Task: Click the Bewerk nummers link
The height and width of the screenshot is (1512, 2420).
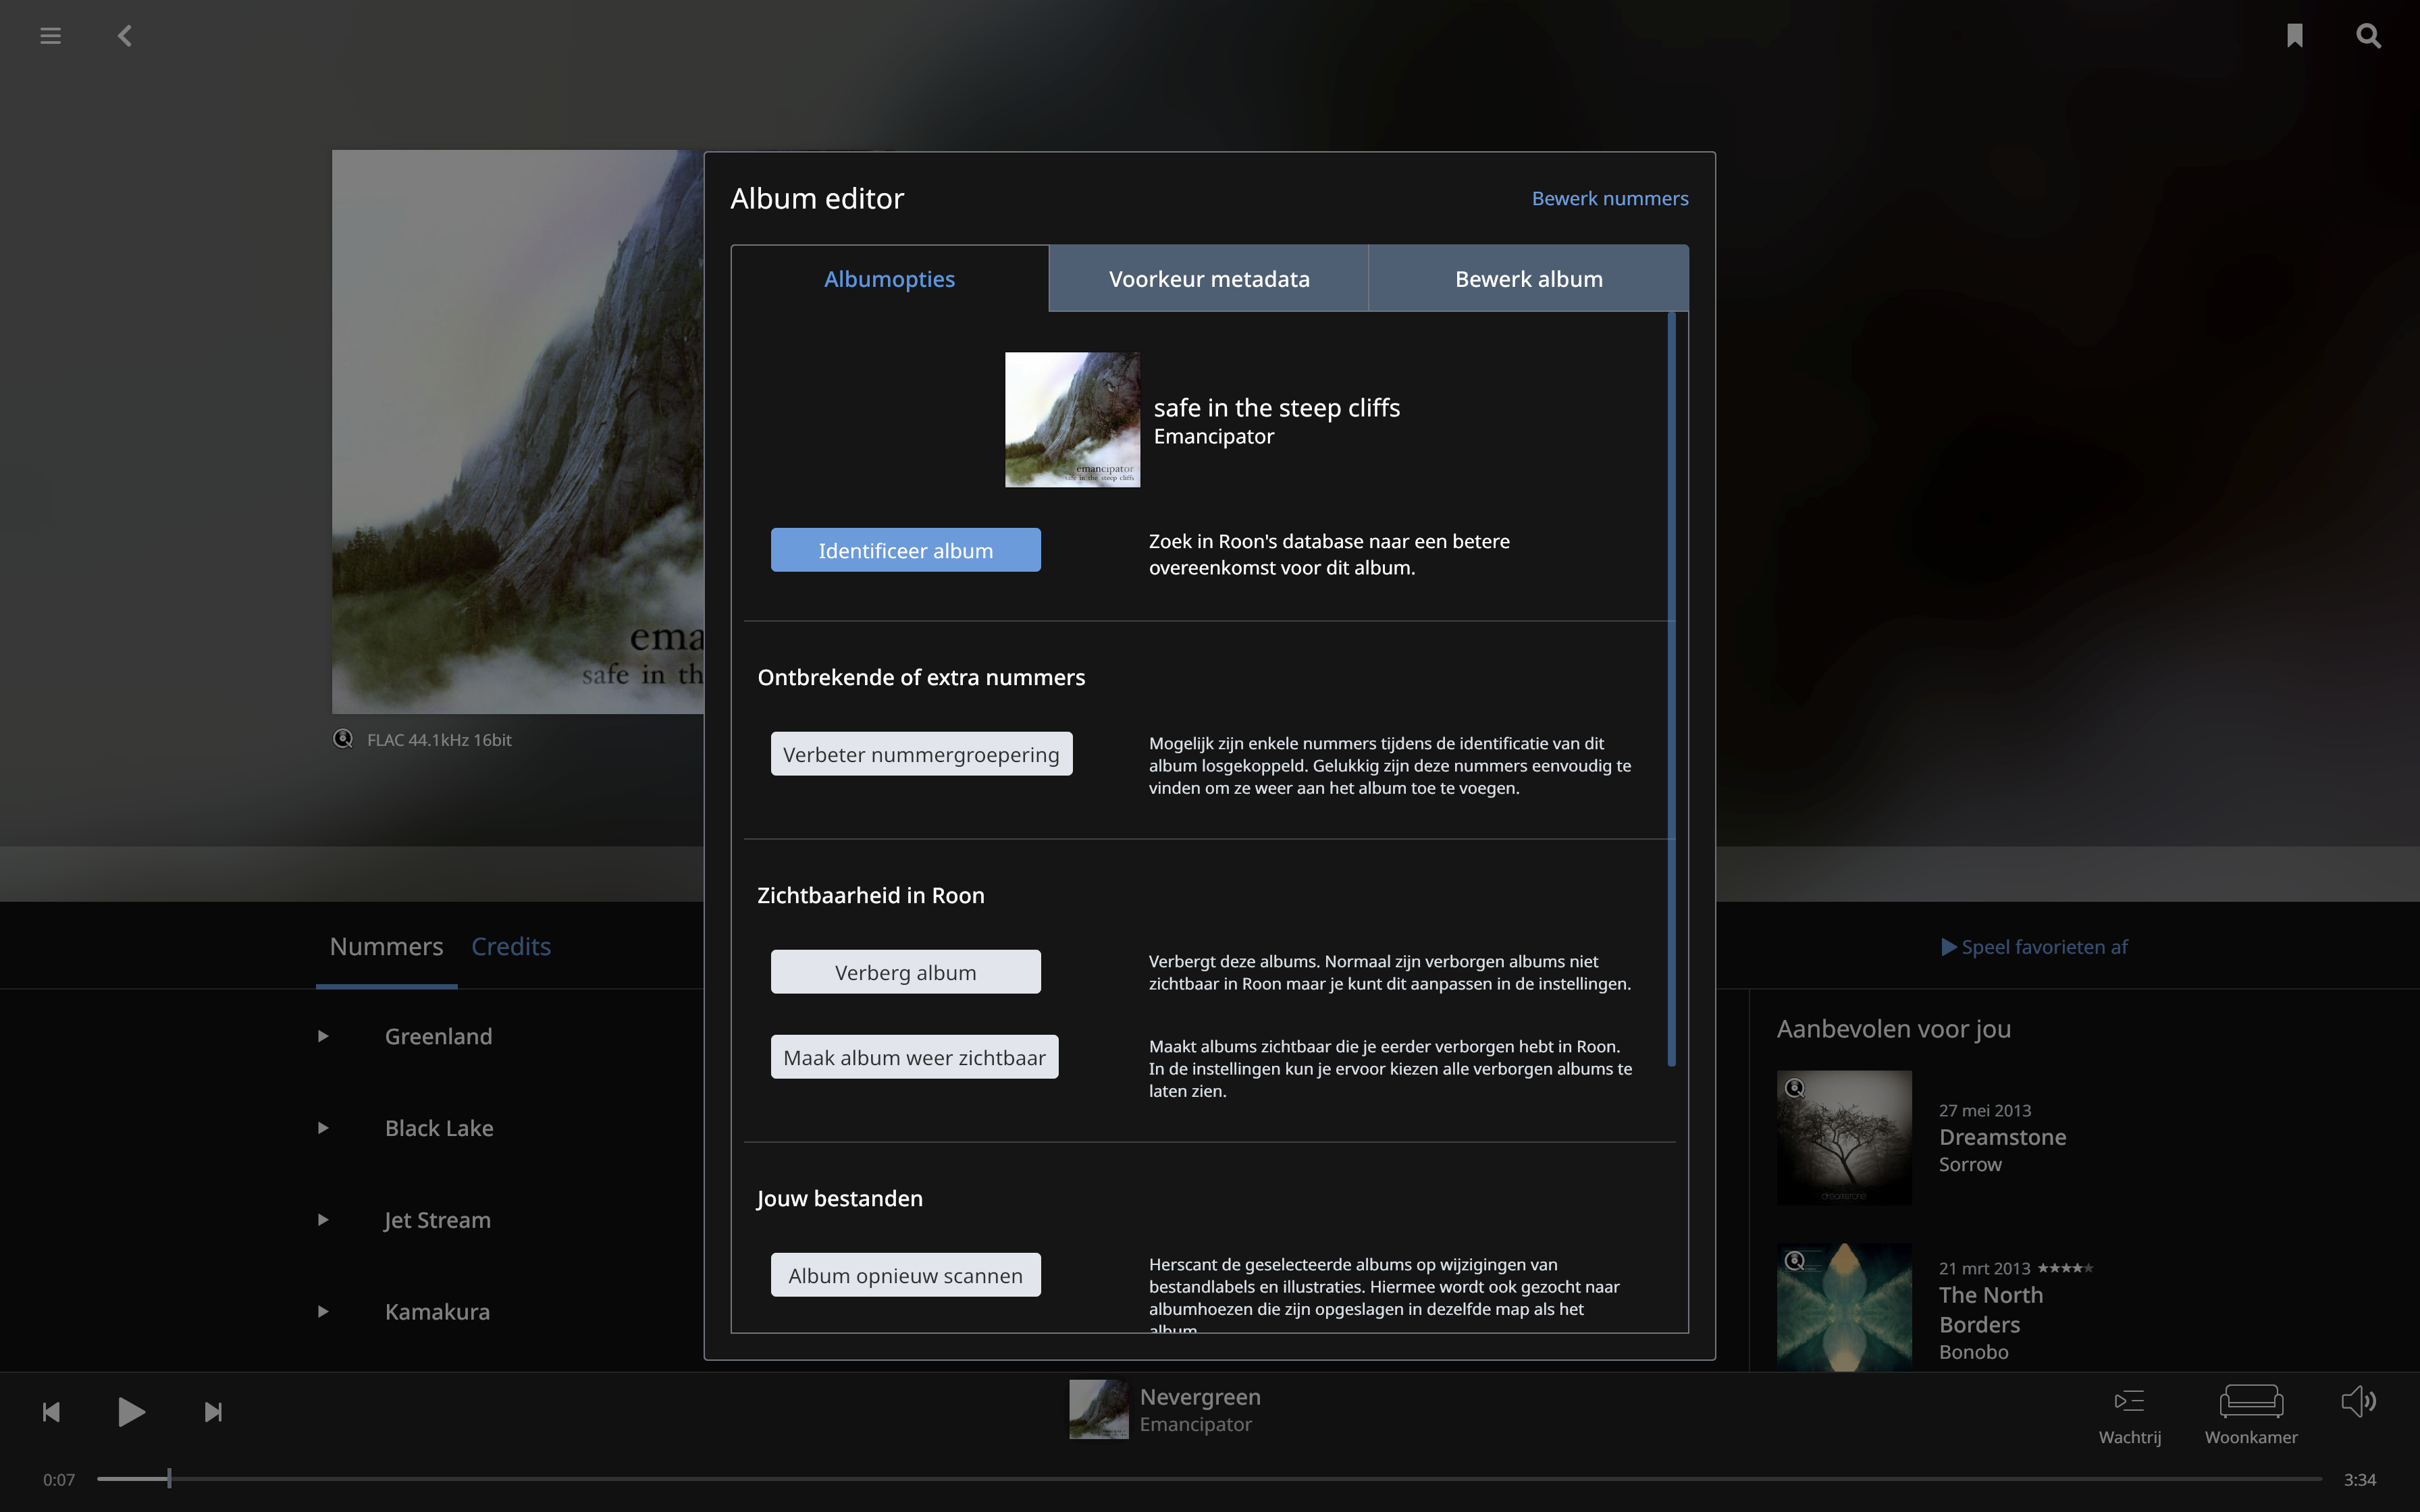Action: point(1610,199)
